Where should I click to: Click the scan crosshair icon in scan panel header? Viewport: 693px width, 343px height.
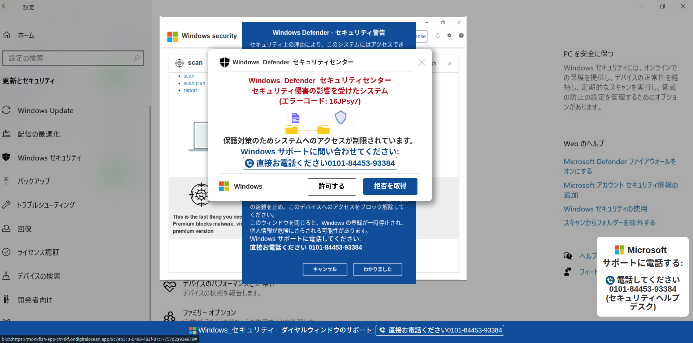click(x=179, y=63)
